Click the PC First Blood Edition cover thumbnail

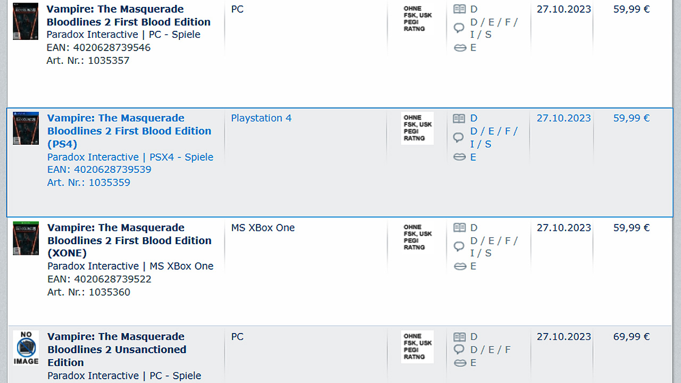coord(26,21)
